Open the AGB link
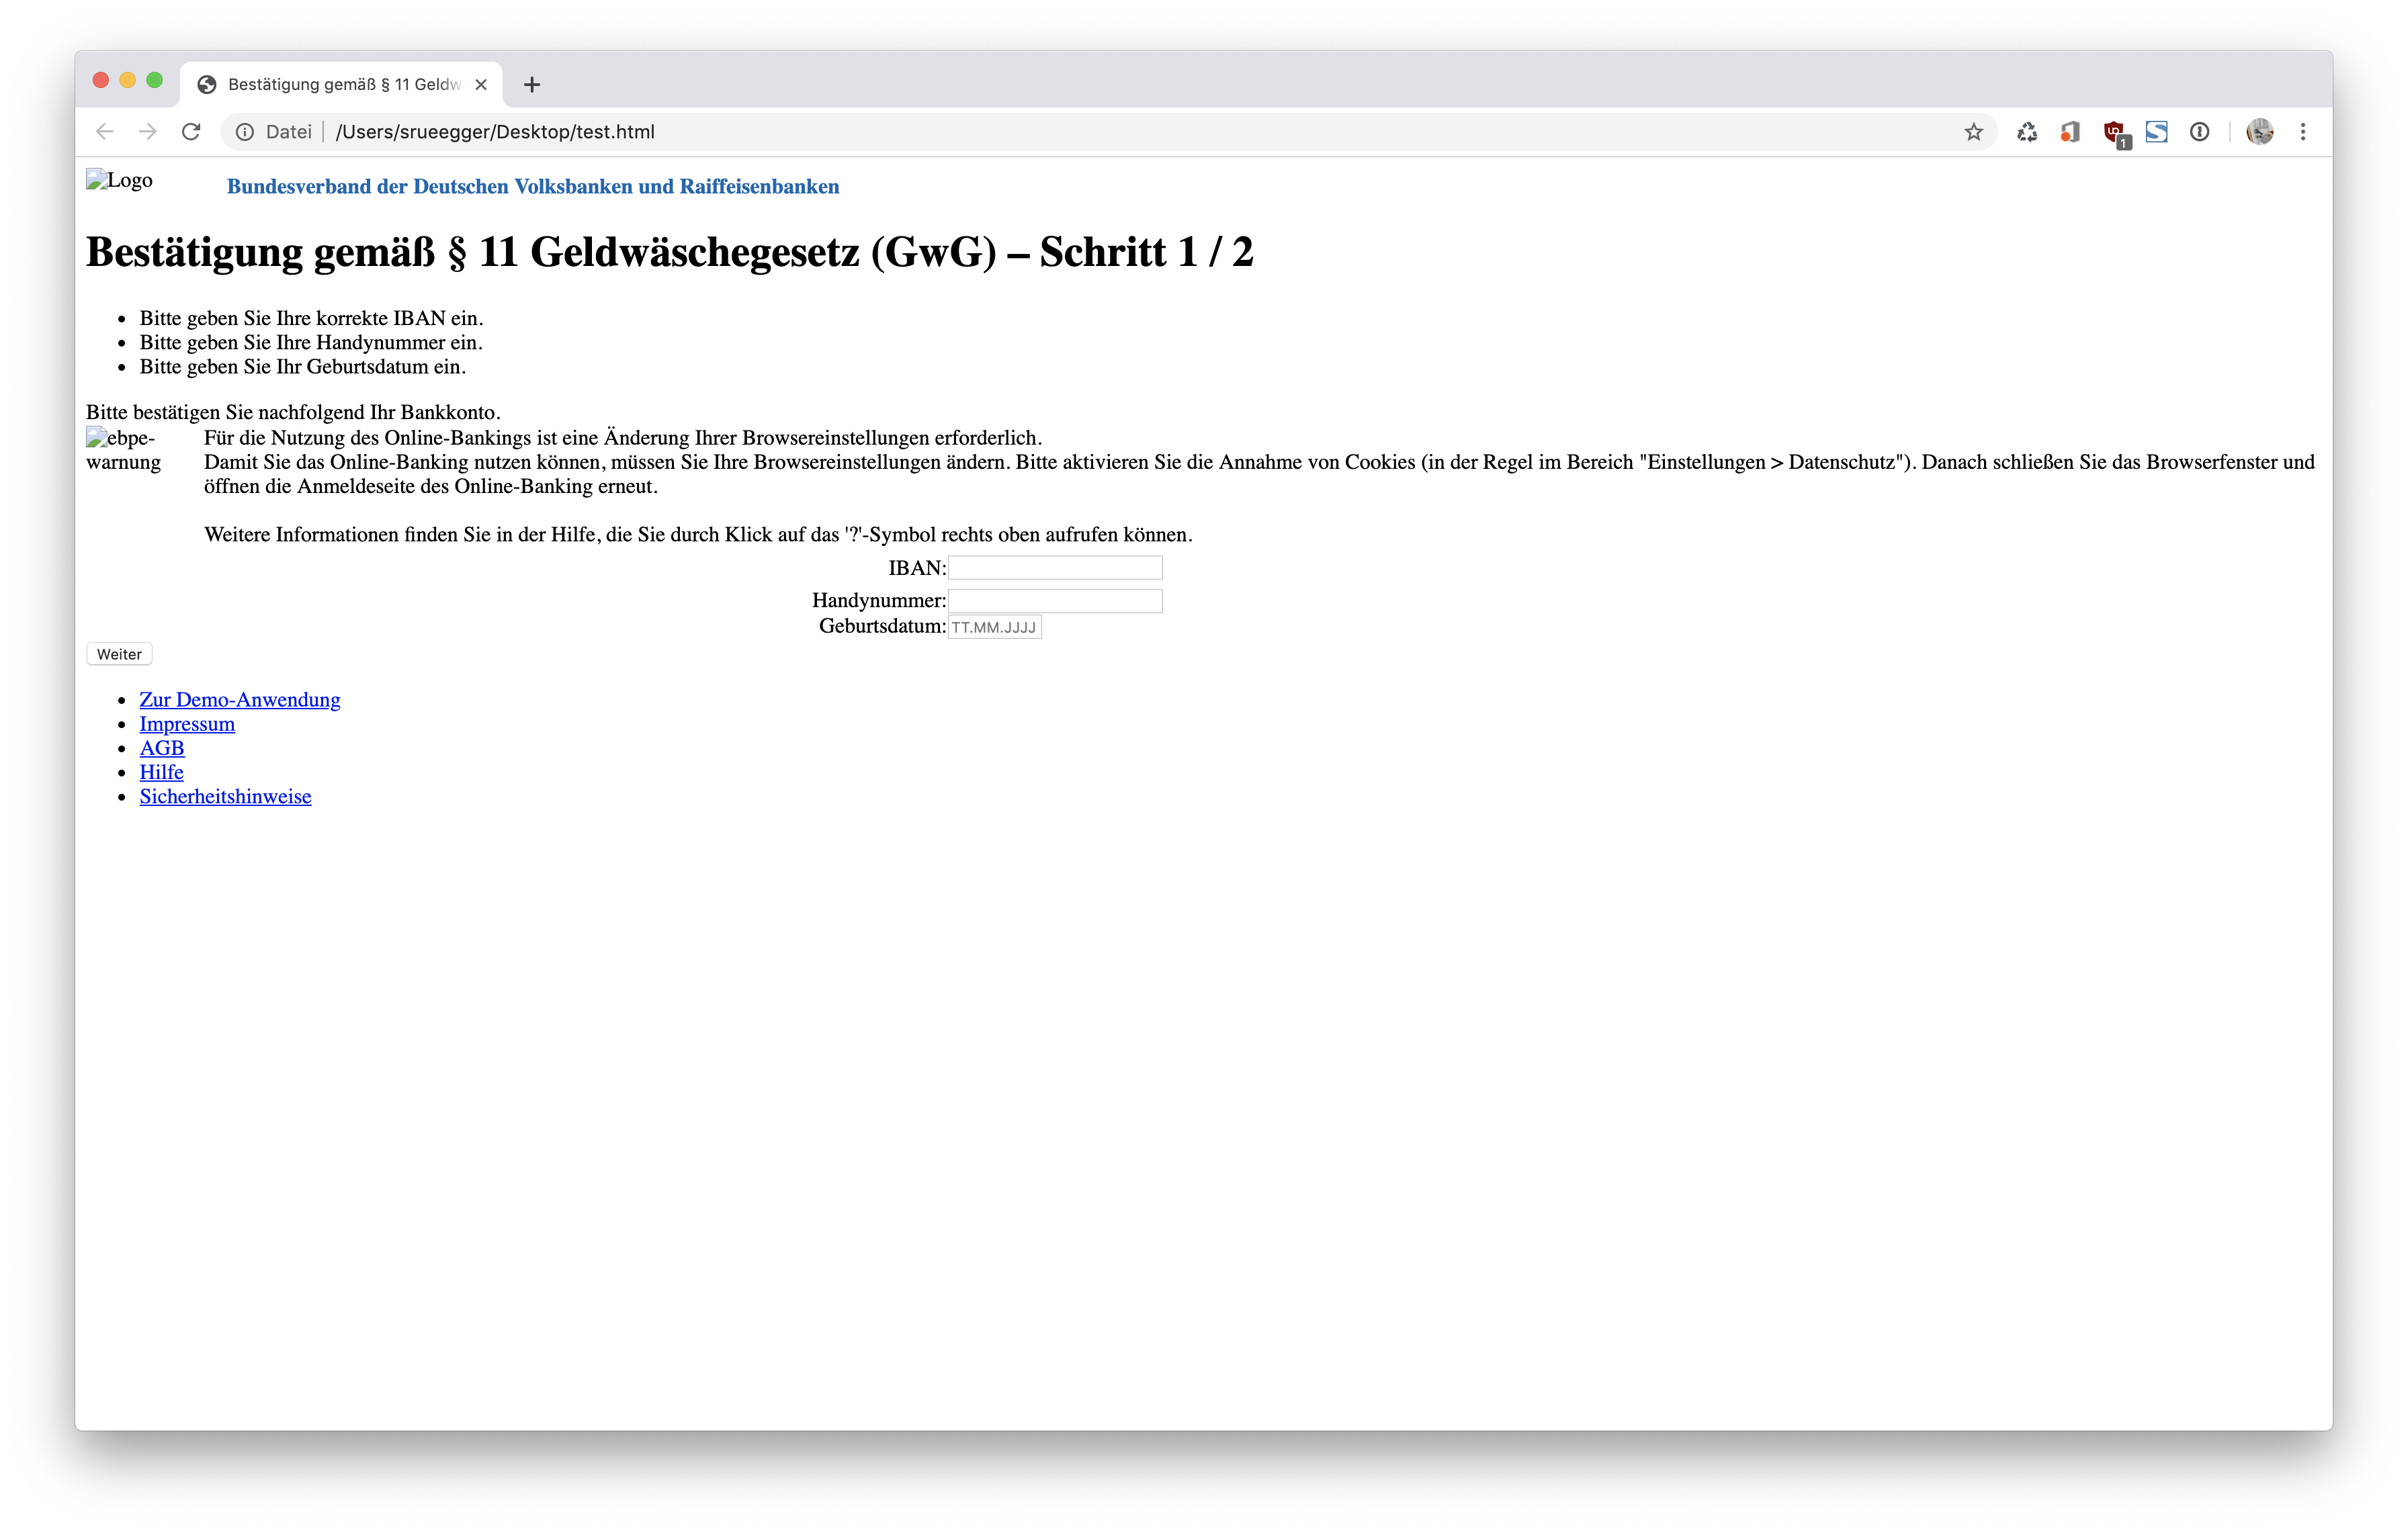The height and width of the screenshot is (1530, 2408). [x=162, y=748]
